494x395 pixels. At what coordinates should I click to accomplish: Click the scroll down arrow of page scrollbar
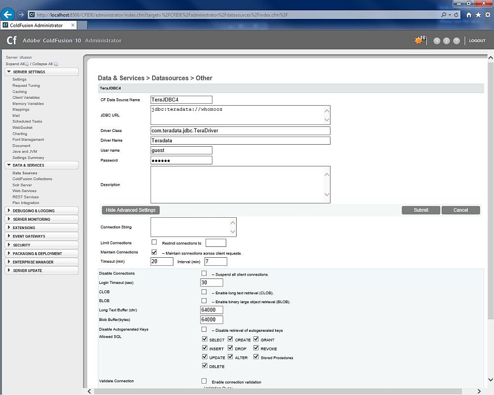[491, 380]
